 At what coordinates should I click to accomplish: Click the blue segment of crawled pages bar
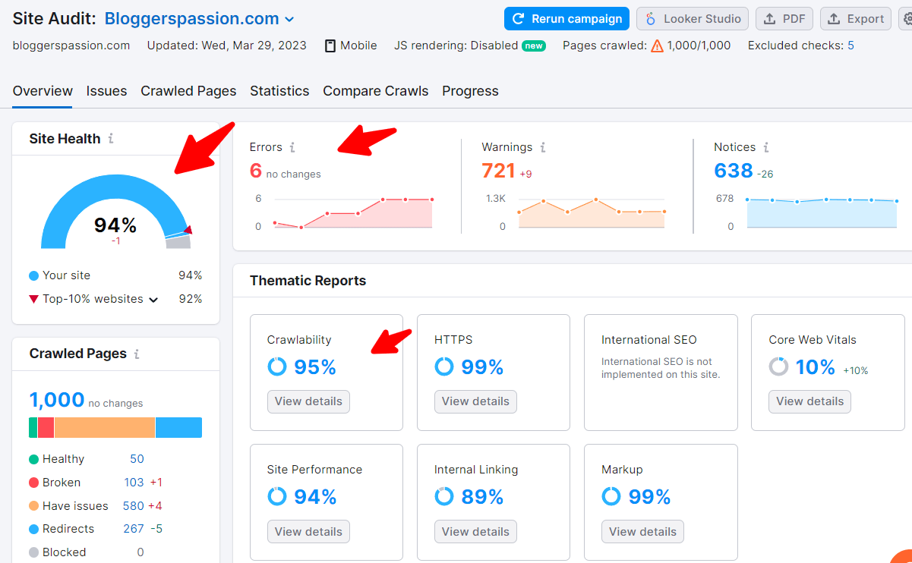click(178, 427)
